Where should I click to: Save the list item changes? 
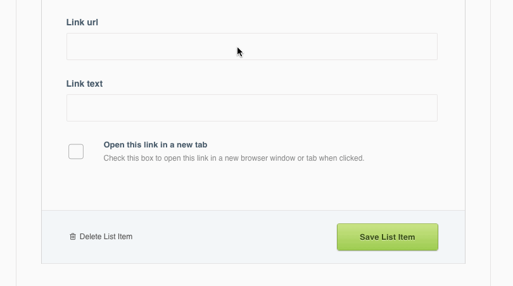click(387, 237)
